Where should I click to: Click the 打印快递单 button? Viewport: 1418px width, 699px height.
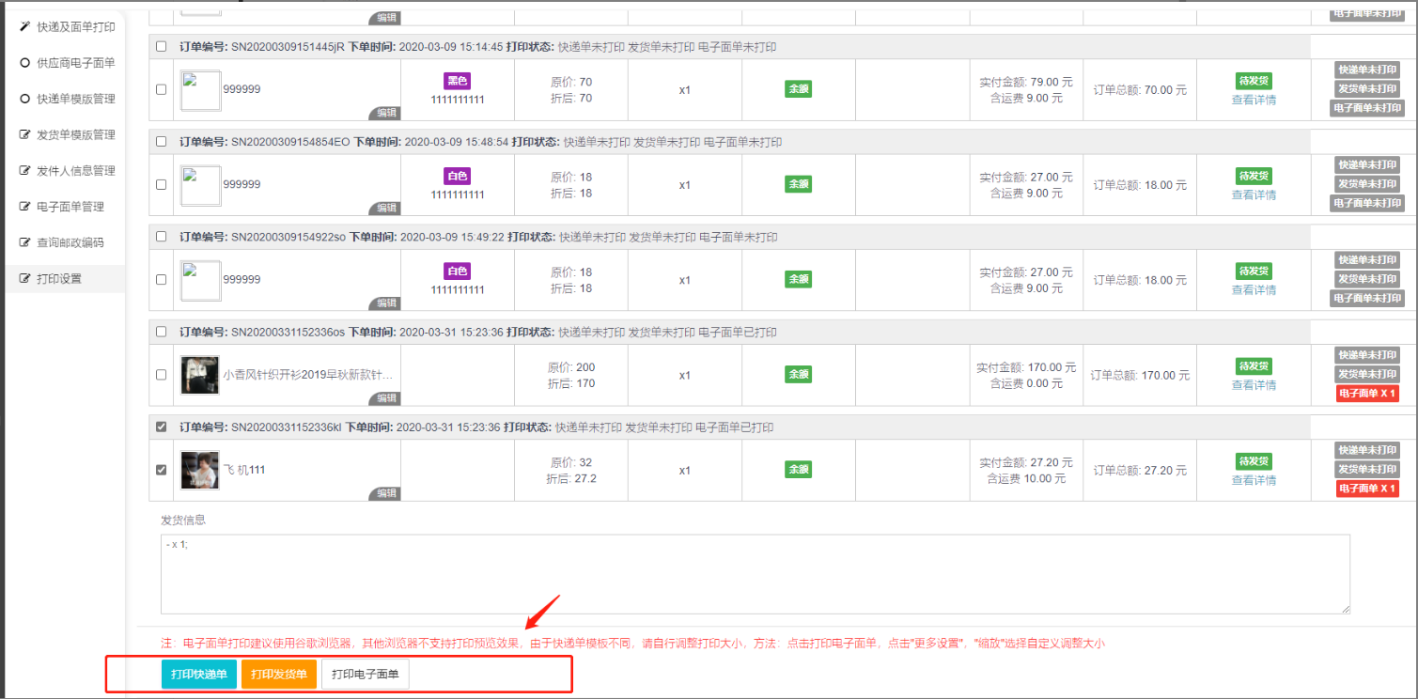(199, 675)
